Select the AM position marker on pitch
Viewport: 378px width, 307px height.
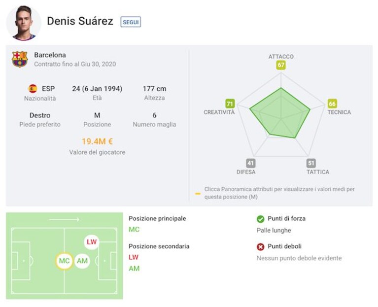point(82,261)
